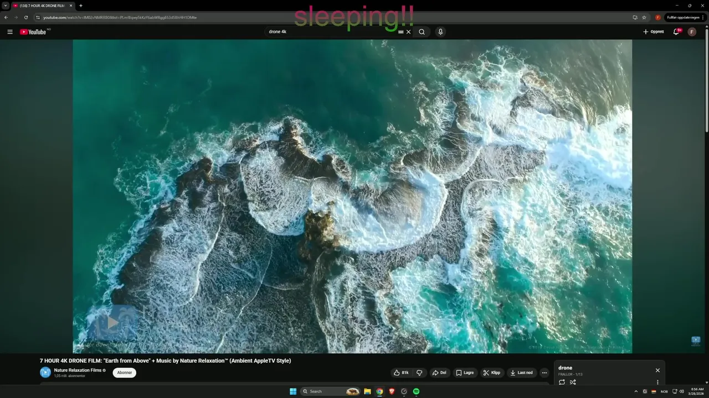This screenshot has width=709, height=398.
Task: Open the YouTube notifications bell
Action: click(x=676, y=32)
